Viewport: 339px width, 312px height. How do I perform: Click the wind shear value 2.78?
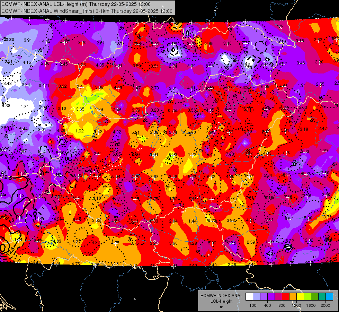231,199
